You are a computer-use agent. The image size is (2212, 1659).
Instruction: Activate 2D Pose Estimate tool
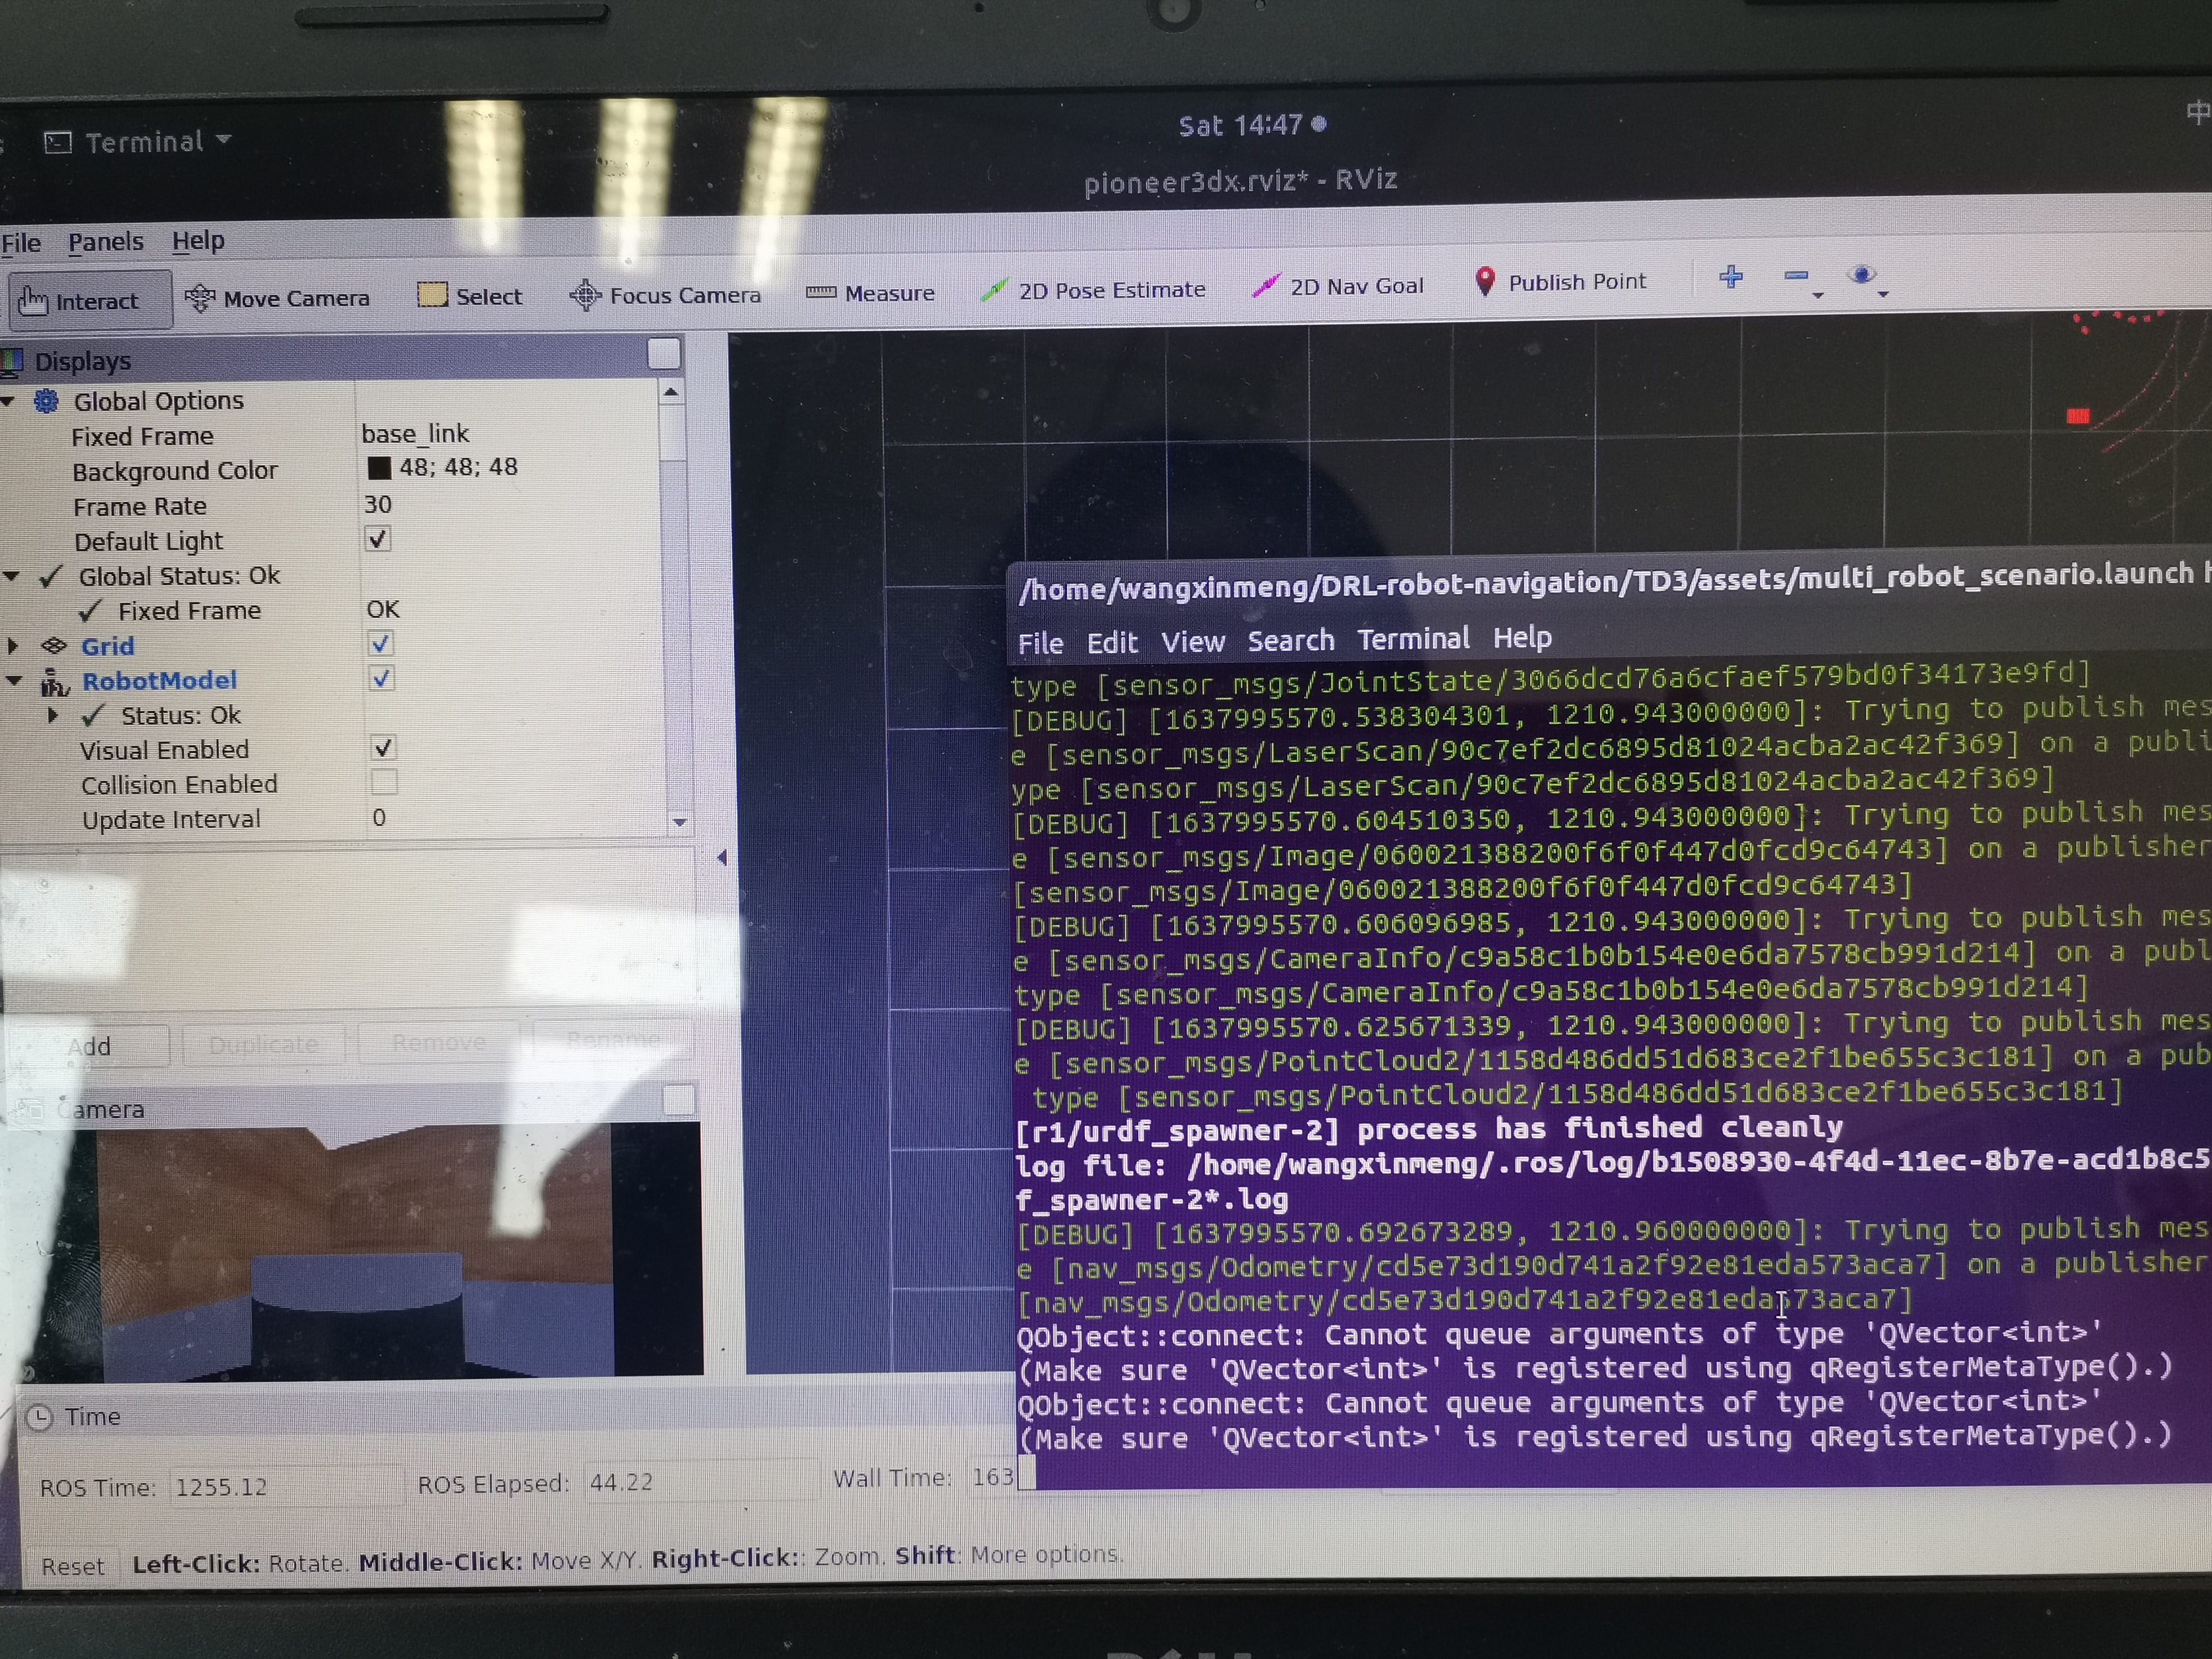1093,290
